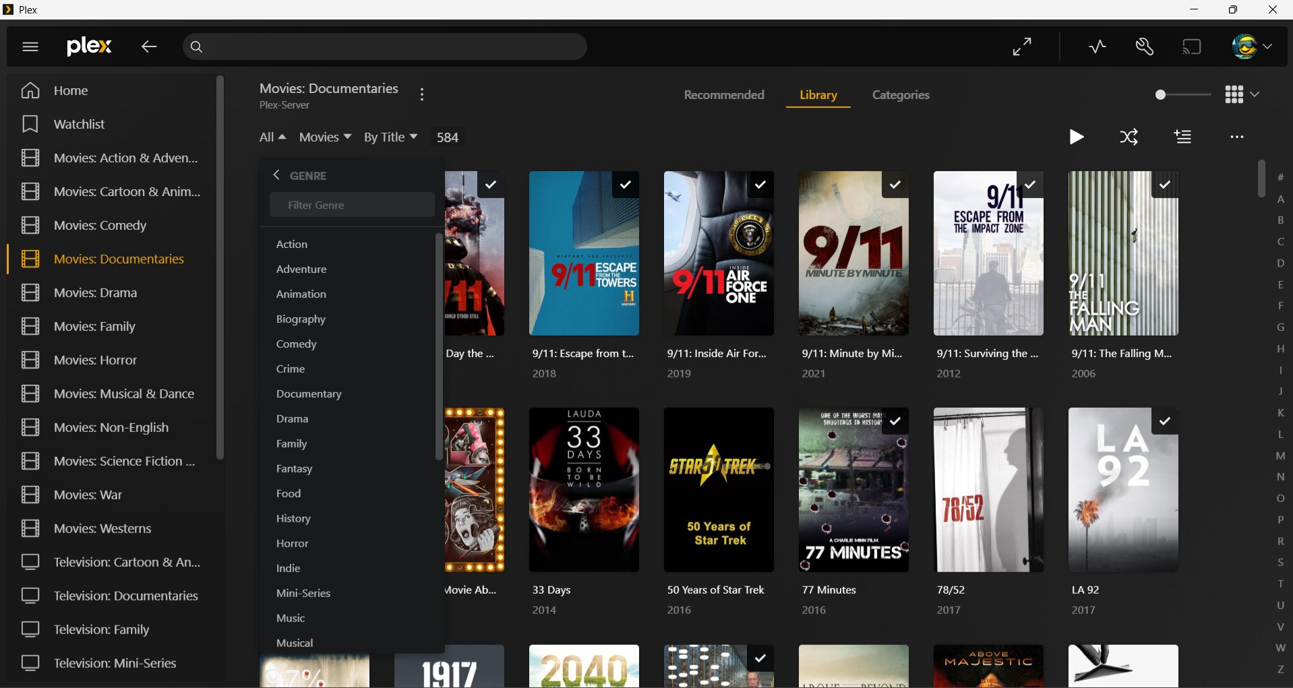
Task: Open the grid view mode dropdown
Action: click(1242, 94)
